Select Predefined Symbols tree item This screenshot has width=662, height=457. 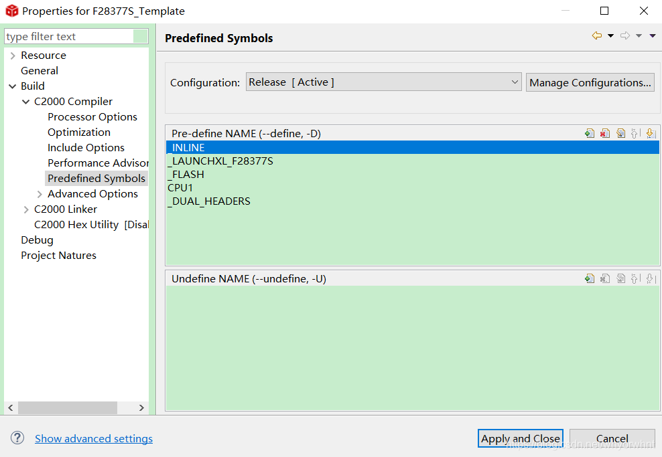point(96,179)
